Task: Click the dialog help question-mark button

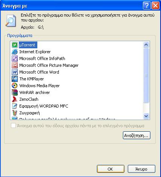Action: coord(147,6)
